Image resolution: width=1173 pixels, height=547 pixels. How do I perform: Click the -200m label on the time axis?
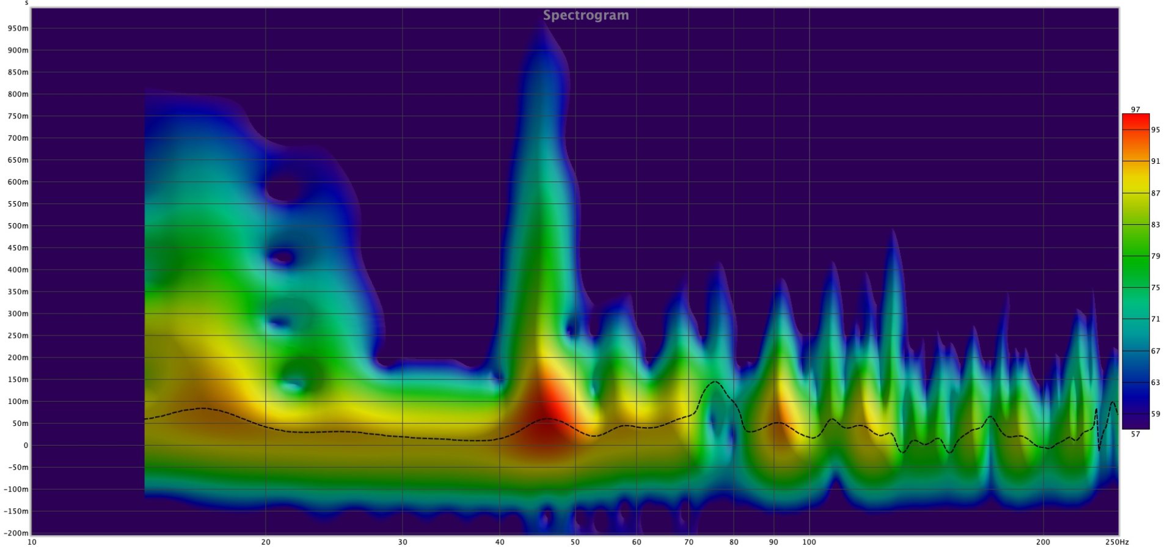(x=16, y=534)
